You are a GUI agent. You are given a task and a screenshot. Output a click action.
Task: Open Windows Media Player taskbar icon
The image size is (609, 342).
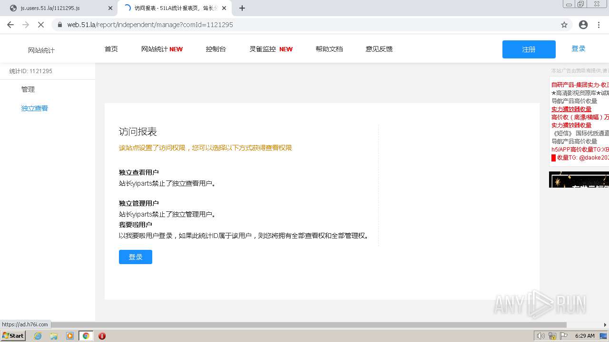tap(70, 336)
